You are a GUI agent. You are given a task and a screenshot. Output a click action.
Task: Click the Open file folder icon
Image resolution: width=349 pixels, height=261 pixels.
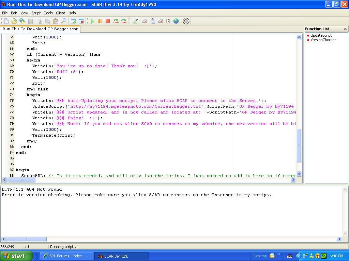[x=14, y=21]
